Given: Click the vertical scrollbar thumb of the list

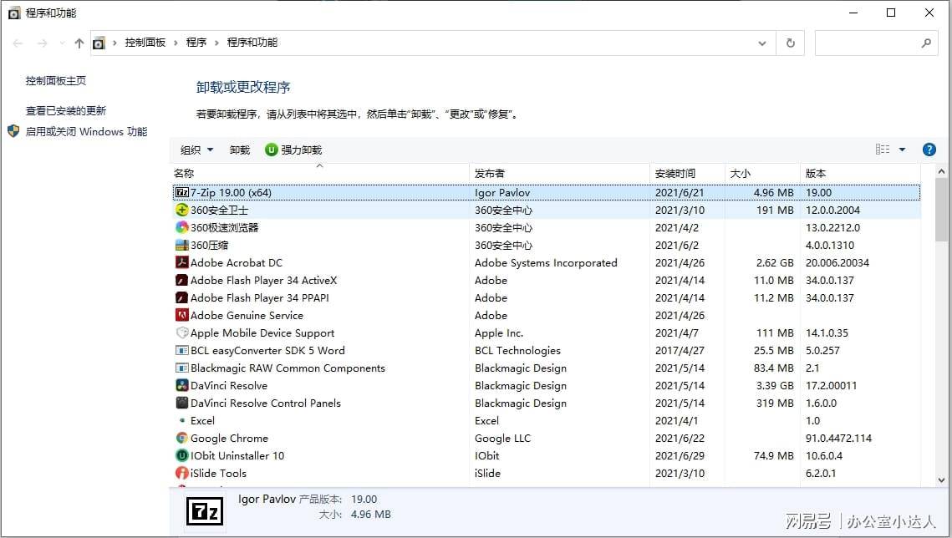Looking at the screenshot, I should (x=941, y=210).
